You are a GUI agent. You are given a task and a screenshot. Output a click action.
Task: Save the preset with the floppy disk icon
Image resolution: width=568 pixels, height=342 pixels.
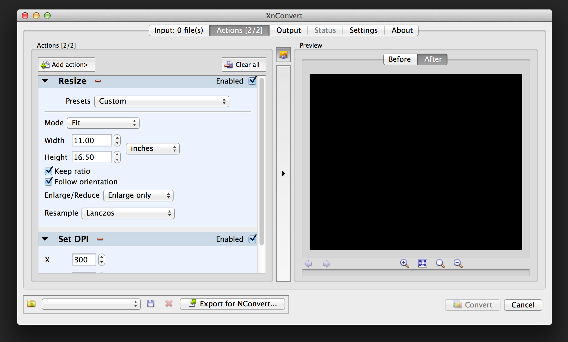coord(151,304)
